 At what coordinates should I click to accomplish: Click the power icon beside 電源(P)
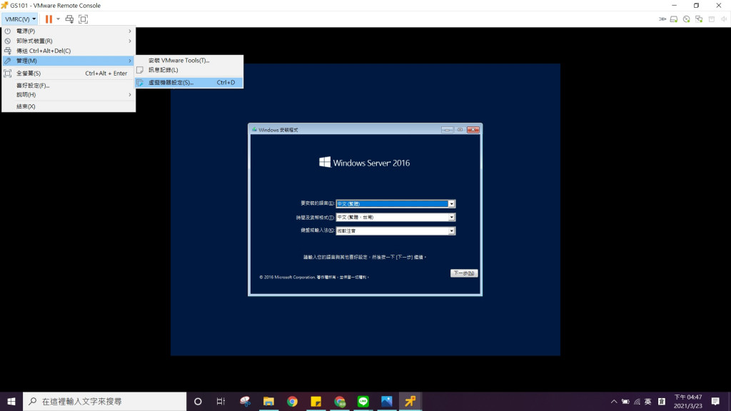click(7, 31)
